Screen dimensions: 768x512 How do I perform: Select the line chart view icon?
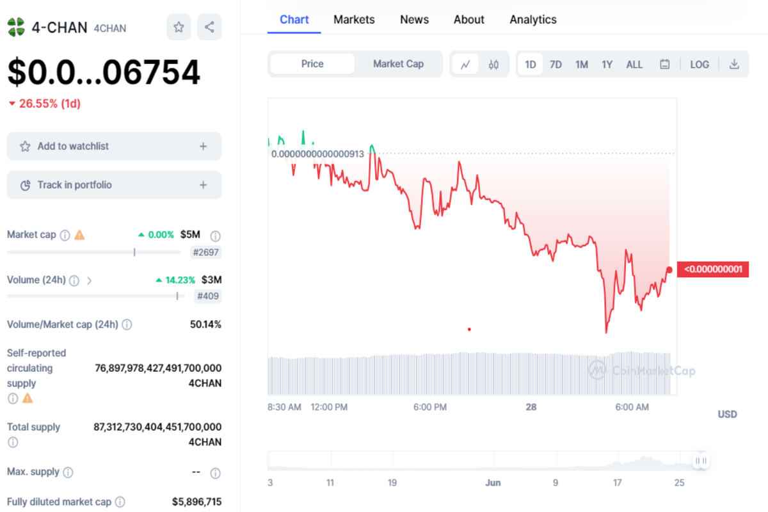[x=465, y=64]
